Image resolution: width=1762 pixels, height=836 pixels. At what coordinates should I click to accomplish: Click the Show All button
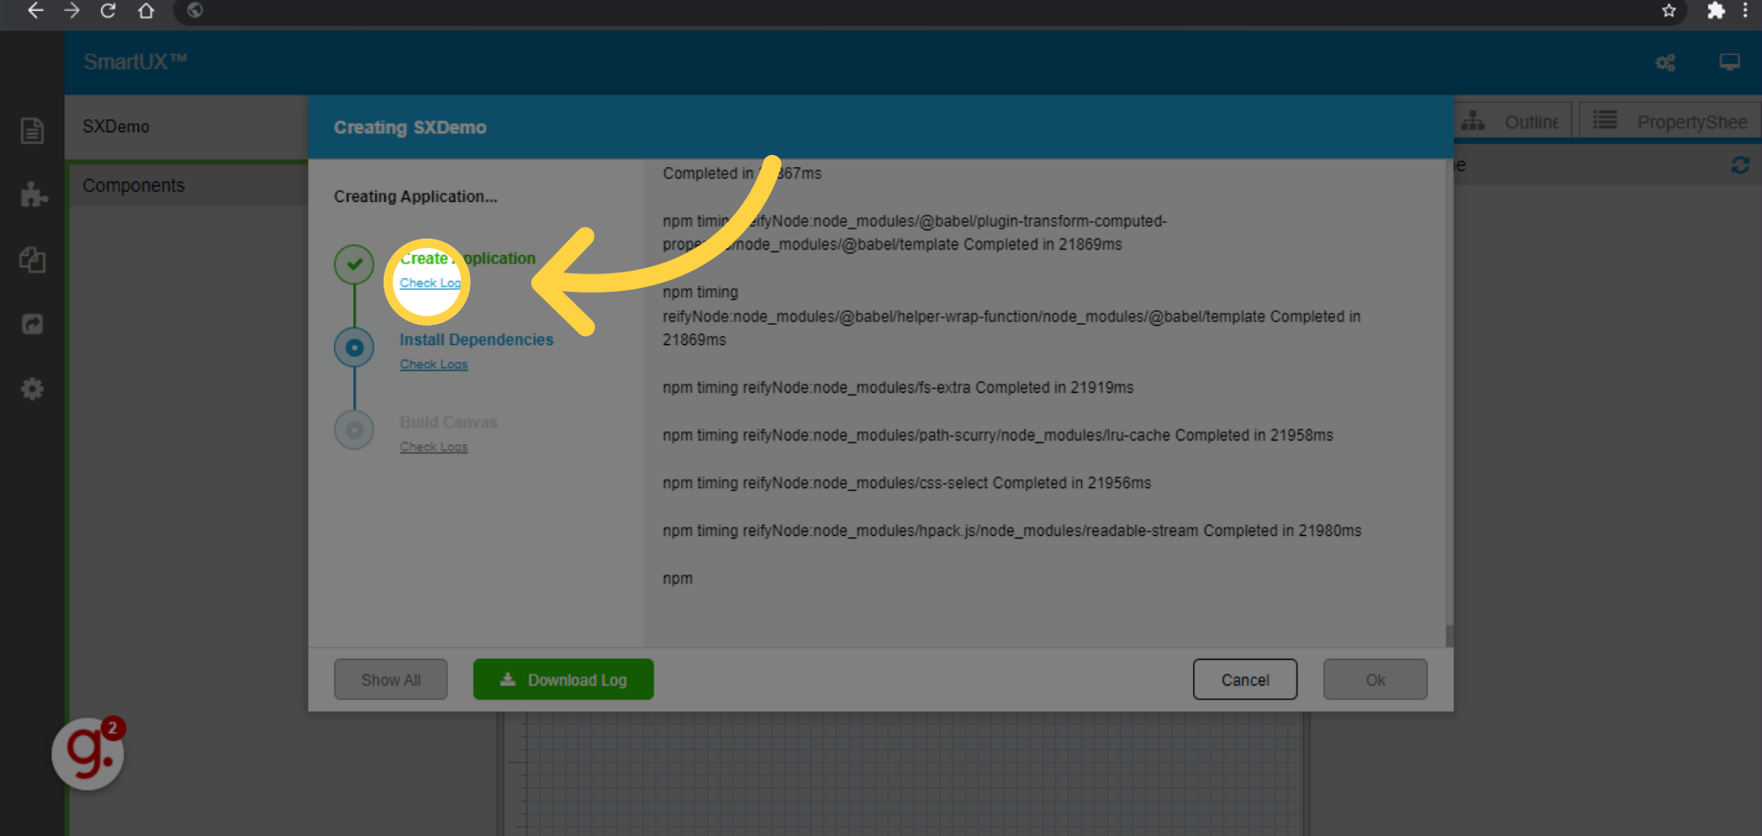click(x=391, y=680)
